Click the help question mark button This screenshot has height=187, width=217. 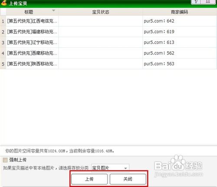click(x=196, y=2)
